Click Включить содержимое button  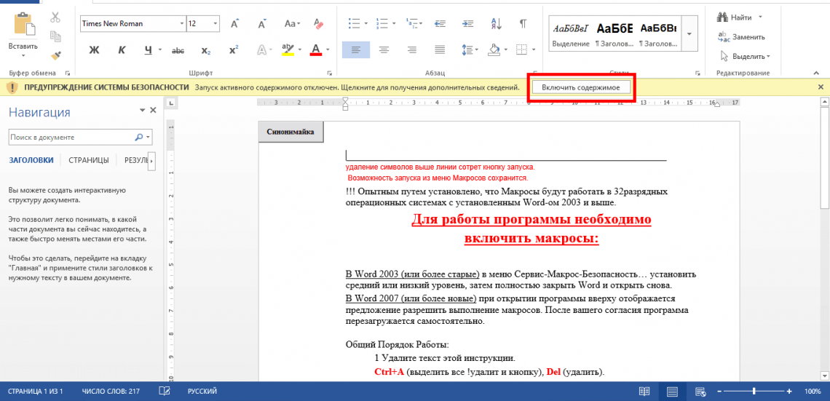click(x=581, y=87)
